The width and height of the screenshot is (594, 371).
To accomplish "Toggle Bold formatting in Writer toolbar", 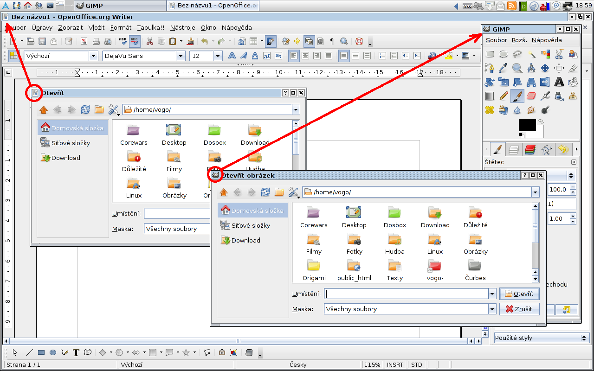I will [232, 56].
